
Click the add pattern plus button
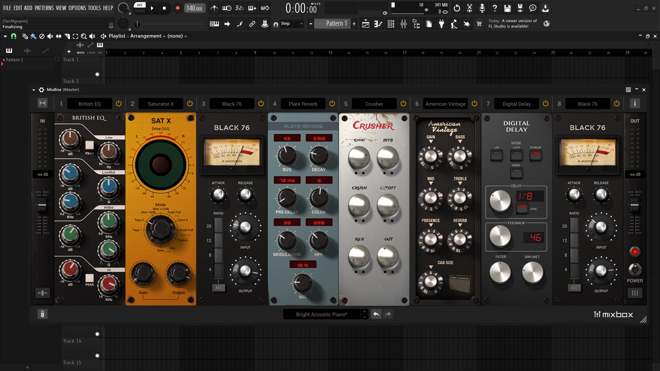[354, 24]
